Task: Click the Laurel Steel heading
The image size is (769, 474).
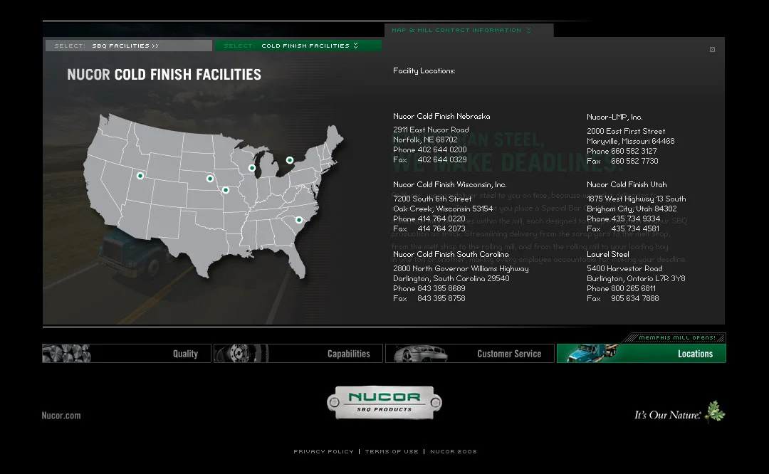Action: 607,254
